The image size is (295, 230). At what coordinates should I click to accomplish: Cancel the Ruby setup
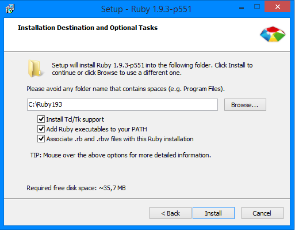click(x=262, y=213)
